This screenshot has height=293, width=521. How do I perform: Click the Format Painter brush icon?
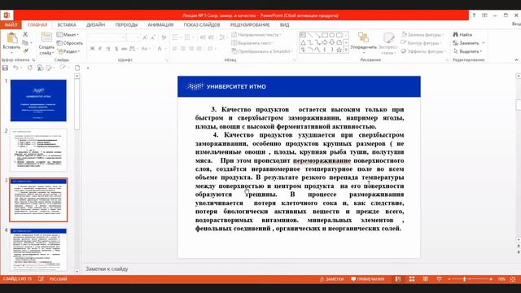25,50
